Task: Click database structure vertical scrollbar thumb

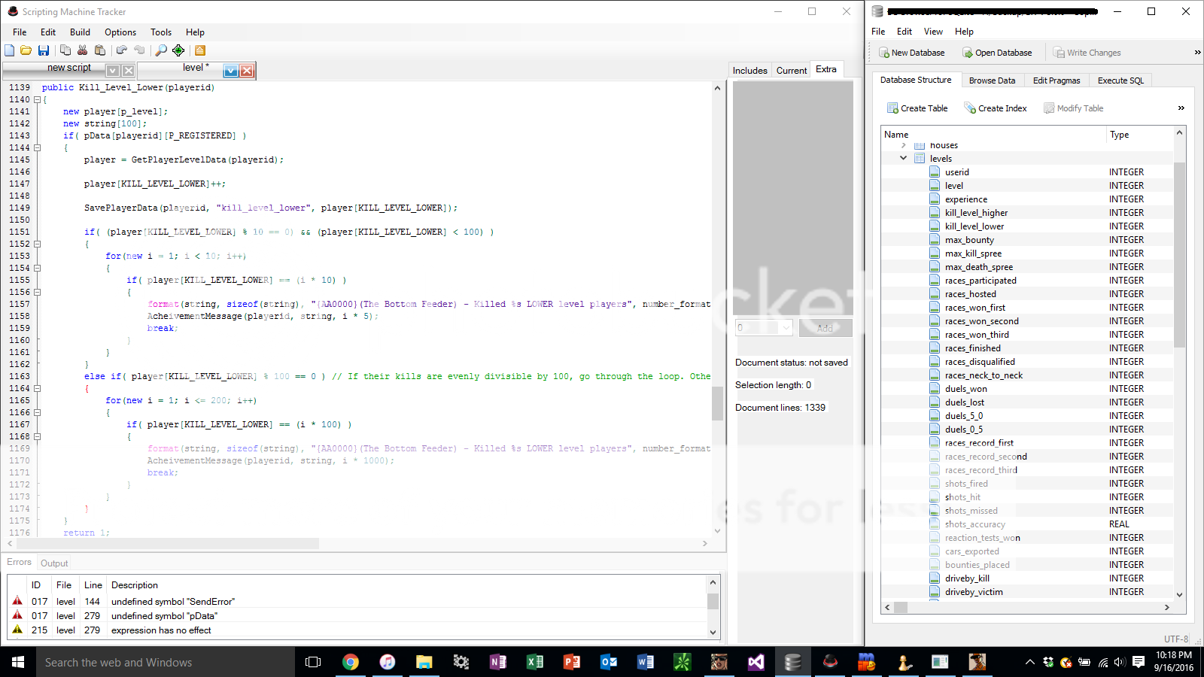Action: point(1179,254)
